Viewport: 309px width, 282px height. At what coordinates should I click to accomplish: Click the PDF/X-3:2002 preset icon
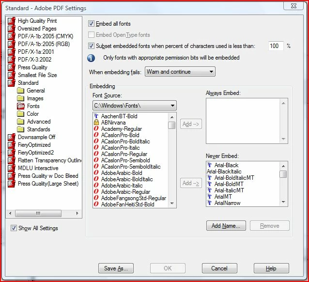tap(12, 60)
